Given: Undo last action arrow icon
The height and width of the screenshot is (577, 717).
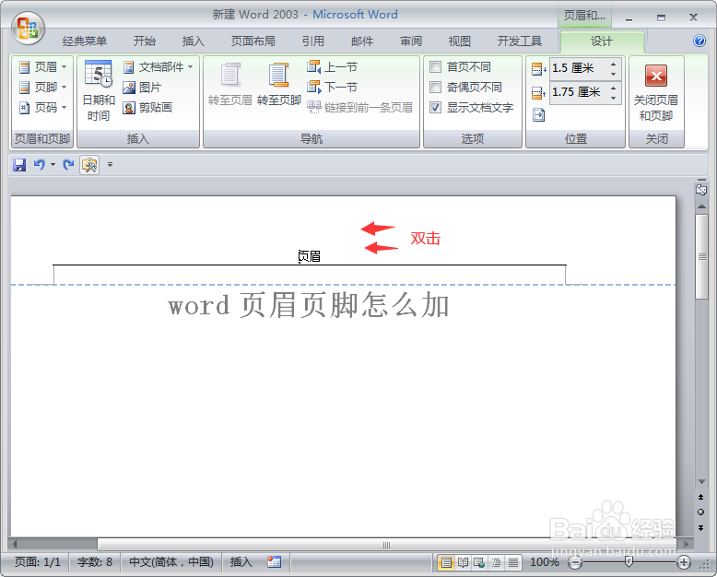Looking at the screenshot, I should click(40, 165).
